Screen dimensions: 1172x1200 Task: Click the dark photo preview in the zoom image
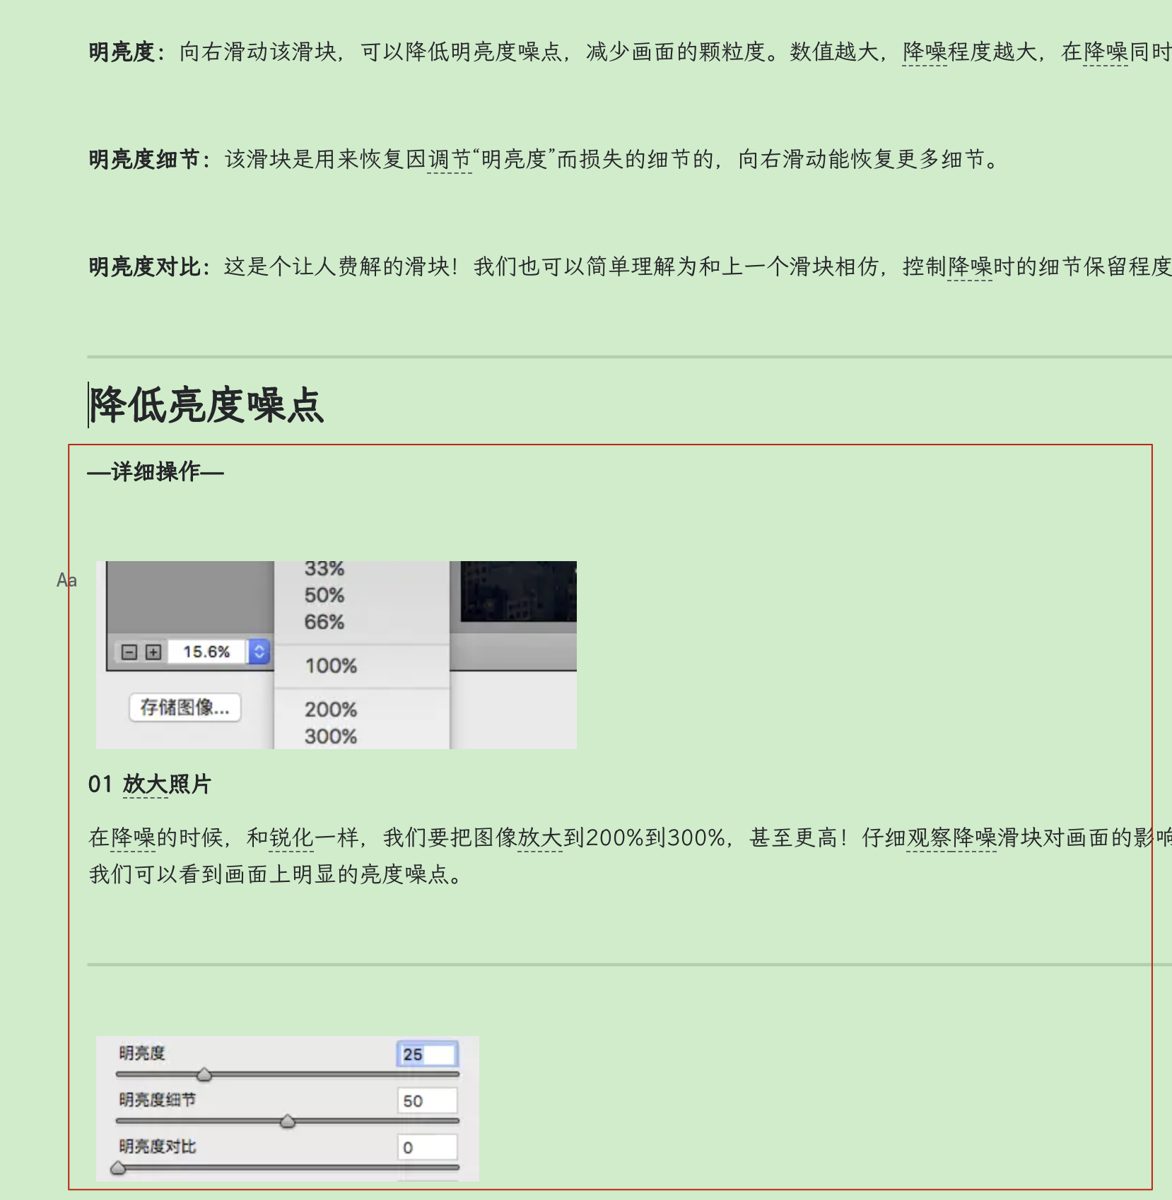click(x=519, y=591)
